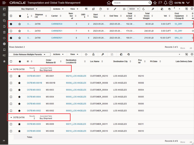Viewport: 194px width, 145px height.
Task: Click the trash icon in left sidebar
Action: [x=4, y=32]
